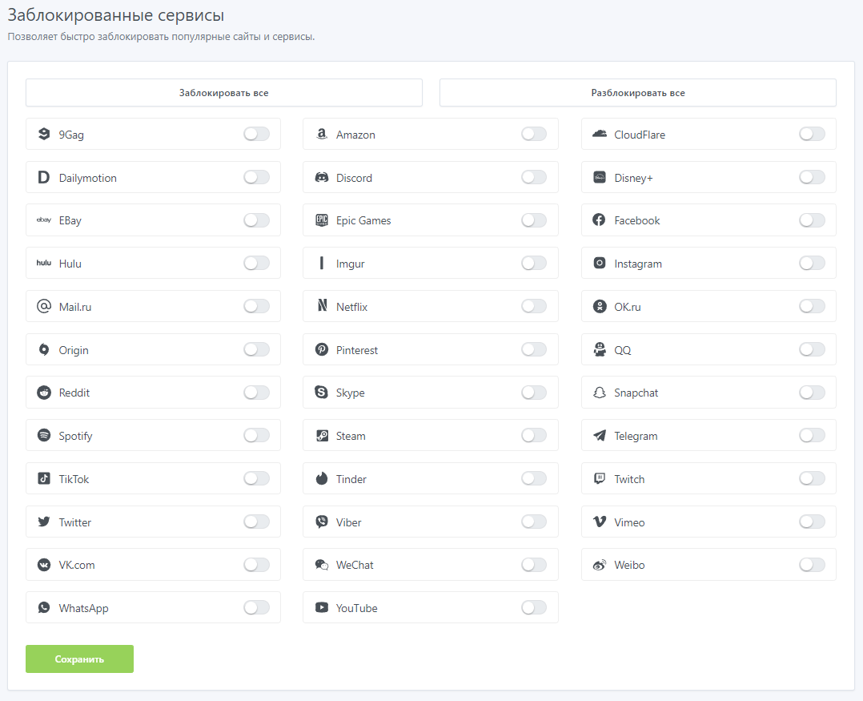863x701 pixels.
Task: Click the Epic Games label
Action: [x=363, y=220]
